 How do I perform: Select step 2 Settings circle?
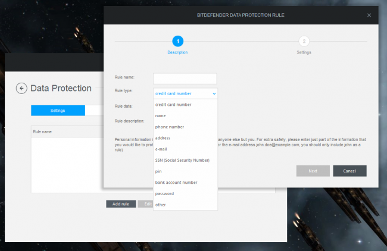pos(304,41)
